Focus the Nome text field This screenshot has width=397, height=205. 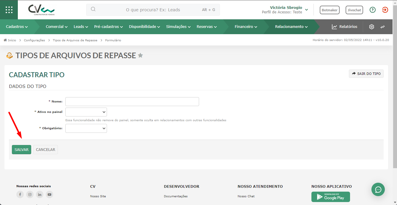tap(132, 102)
